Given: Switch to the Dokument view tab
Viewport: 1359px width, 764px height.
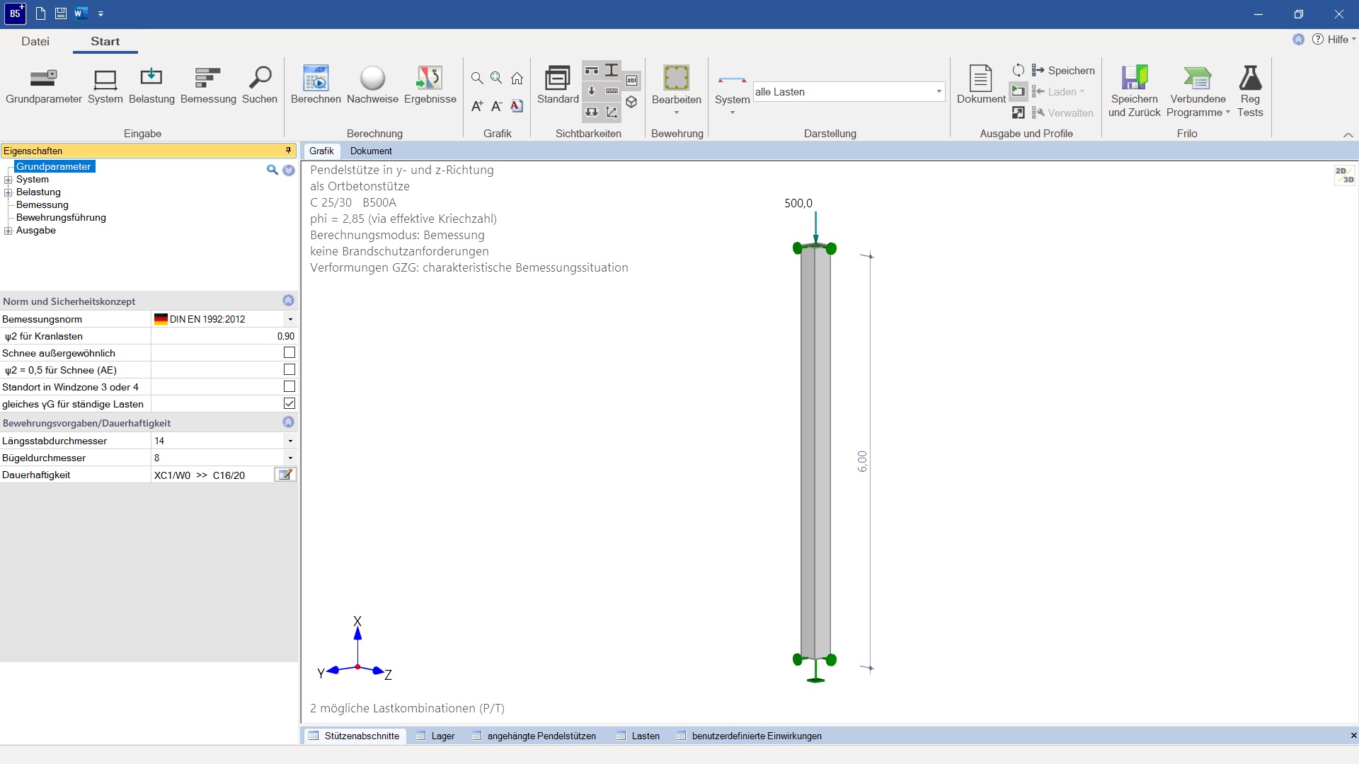Looking at the screenshot, I should 371,151.
